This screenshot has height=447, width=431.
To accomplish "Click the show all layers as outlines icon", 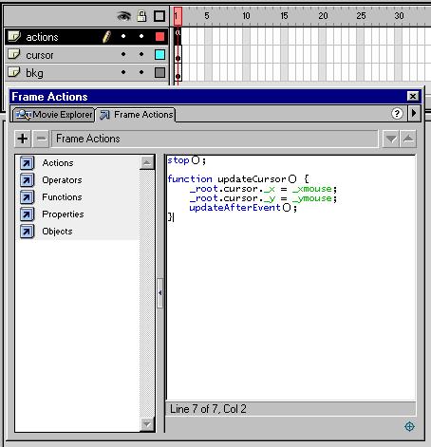I will coord(159,16).
